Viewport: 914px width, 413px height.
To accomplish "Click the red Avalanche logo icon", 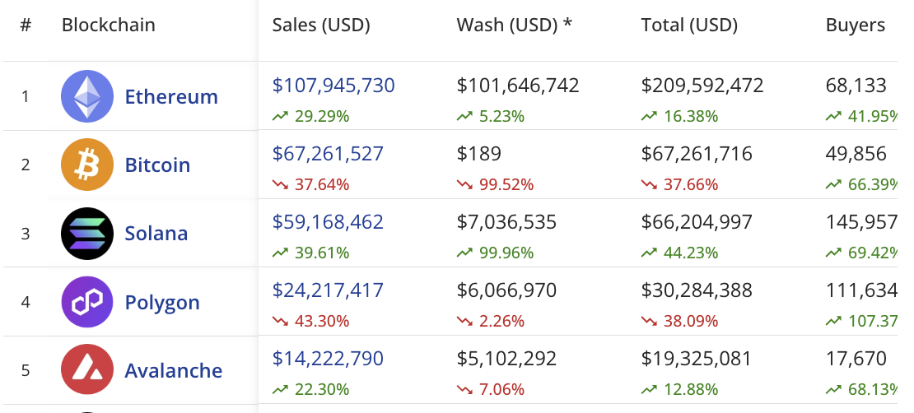I will tap(86, 370).
